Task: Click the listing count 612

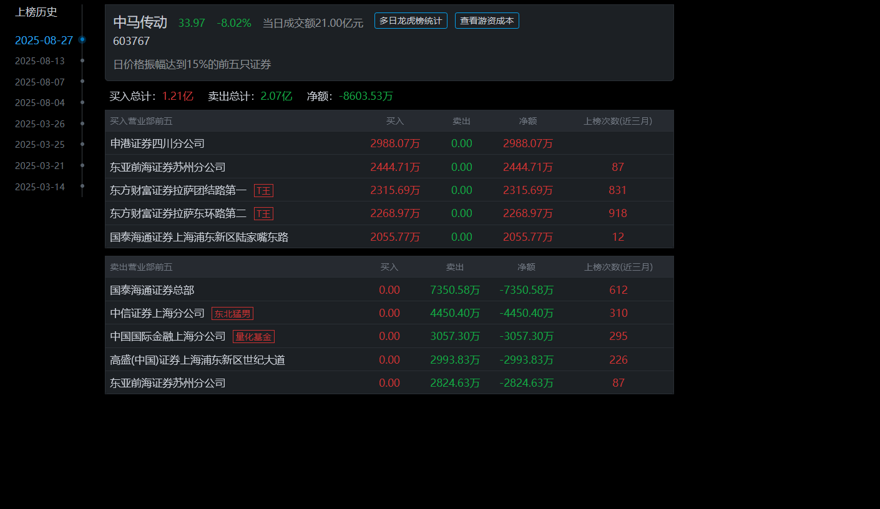Action: point(618,290)
